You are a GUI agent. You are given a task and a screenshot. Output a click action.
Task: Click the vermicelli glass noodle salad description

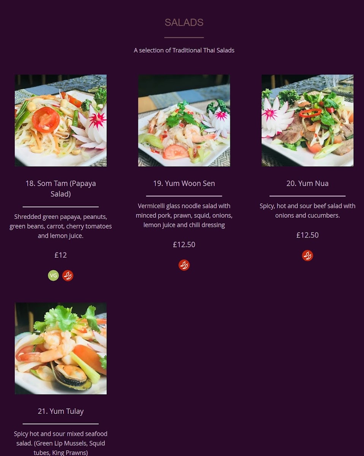pyautogui.click(x=184, y=215)
